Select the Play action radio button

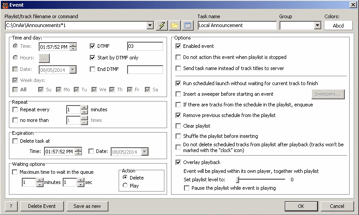(x=125, y=186)
